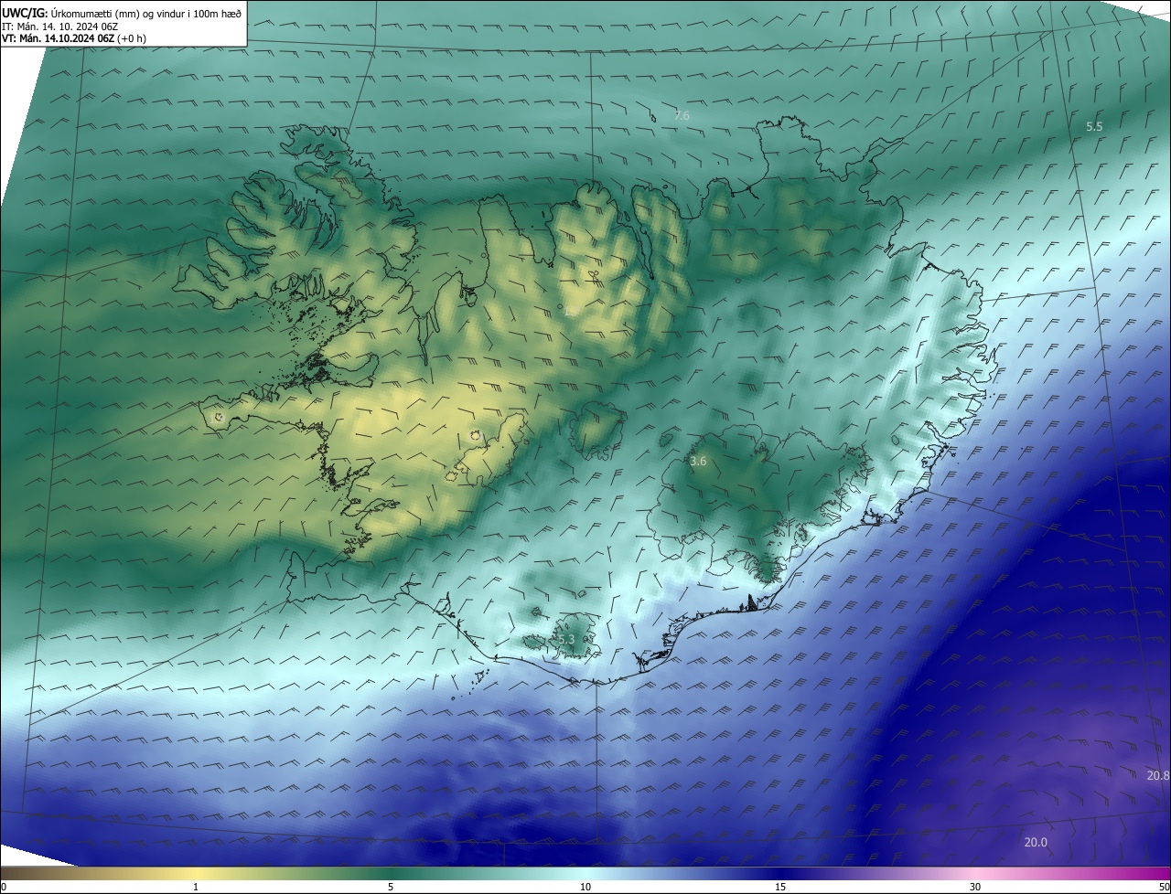Click the 5 tick on the colour scale
This screenshot has height=894, width=1171.
[391, 887]
